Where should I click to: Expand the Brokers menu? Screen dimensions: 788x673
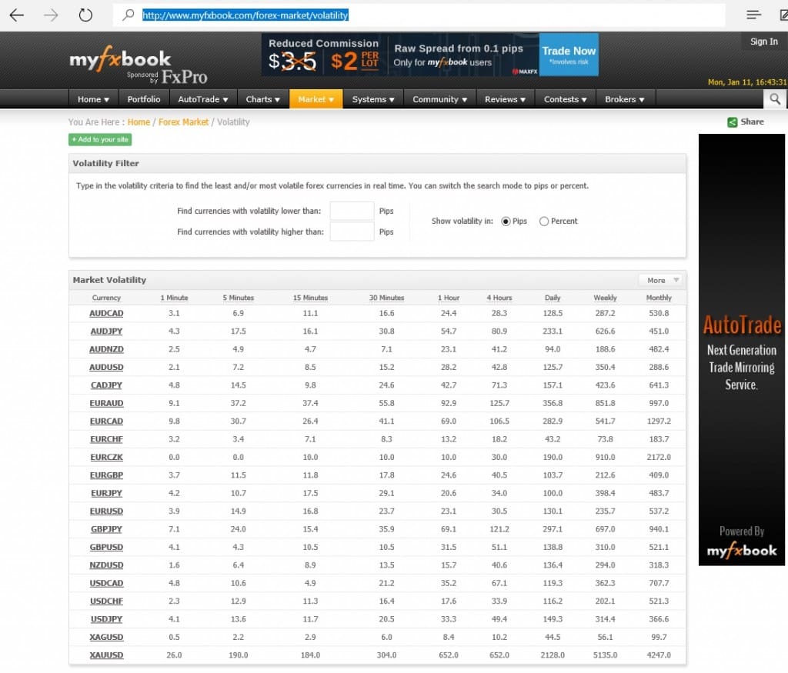coord(625,99)
